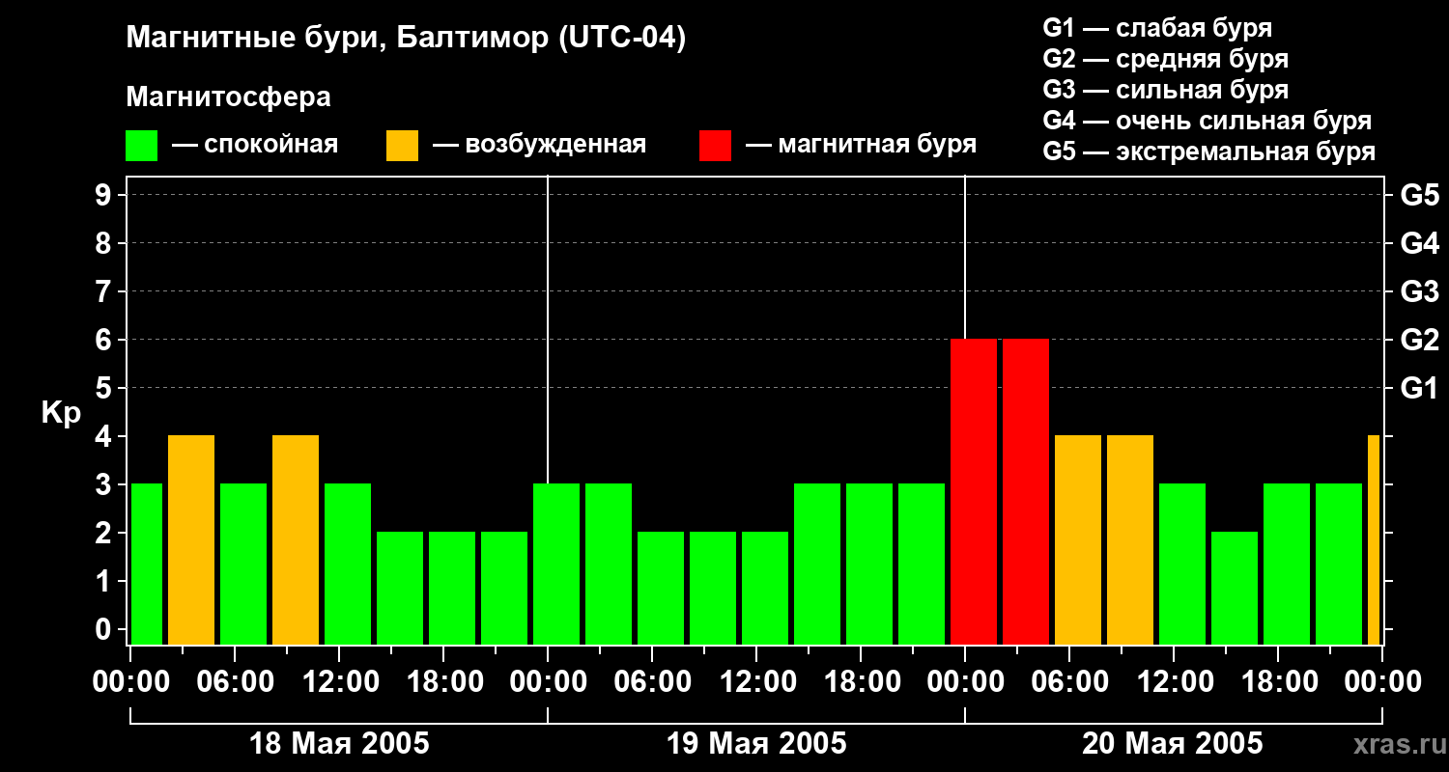Select the first red storm bar on 20 May
This screenshot has height=772, width=1449.
point(973,491)
